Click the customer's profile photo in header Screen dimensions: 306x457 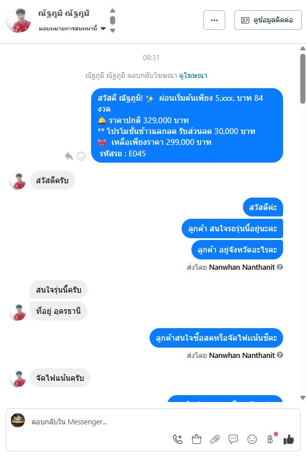18,21
